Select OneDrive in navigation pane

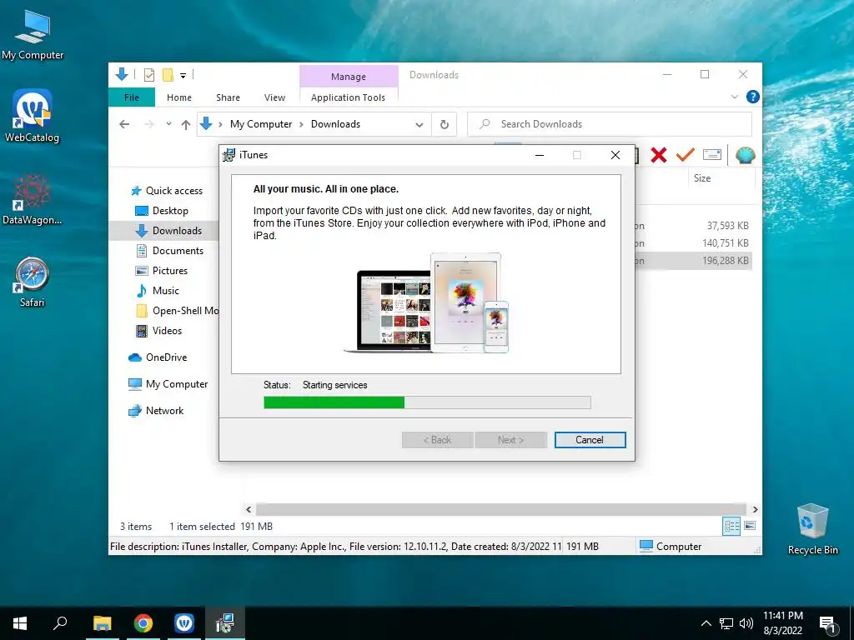[x=166, y=357]
